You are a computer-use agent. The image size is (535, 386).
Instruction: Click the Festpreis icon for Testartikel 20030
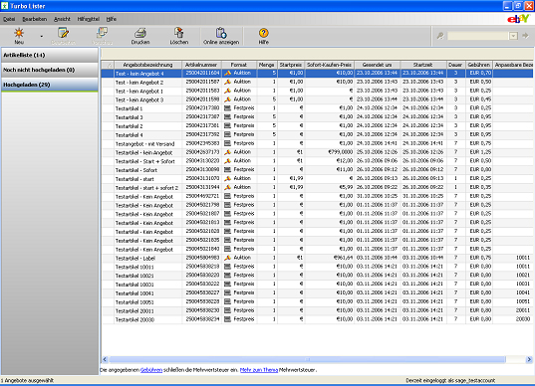coord(227,319)
